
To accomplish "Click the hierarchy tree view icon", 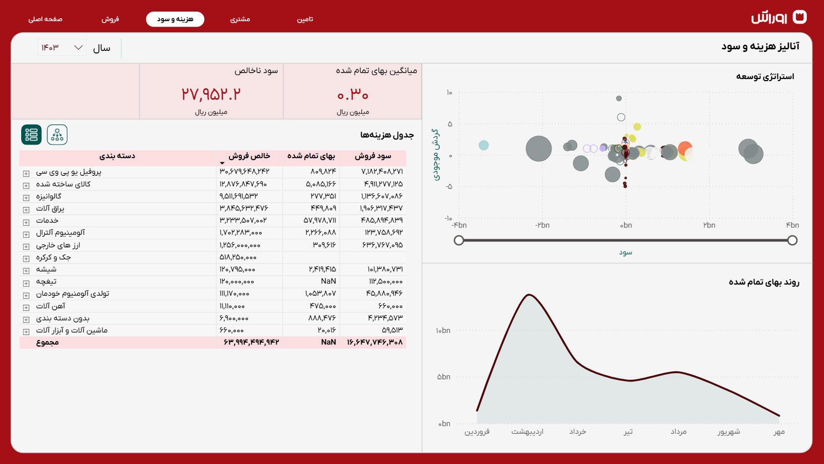I will pos(57,135).
